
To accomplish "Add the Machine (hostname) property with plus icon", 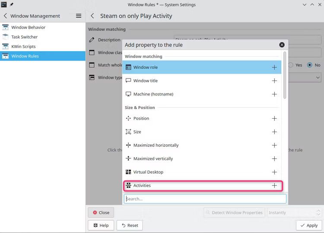I will click(x=274, y=94).
